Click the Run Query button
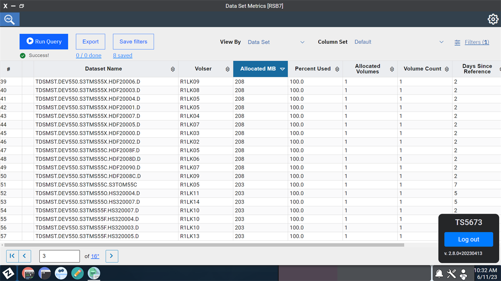This screenshot has width=501, height=281. 43,42
